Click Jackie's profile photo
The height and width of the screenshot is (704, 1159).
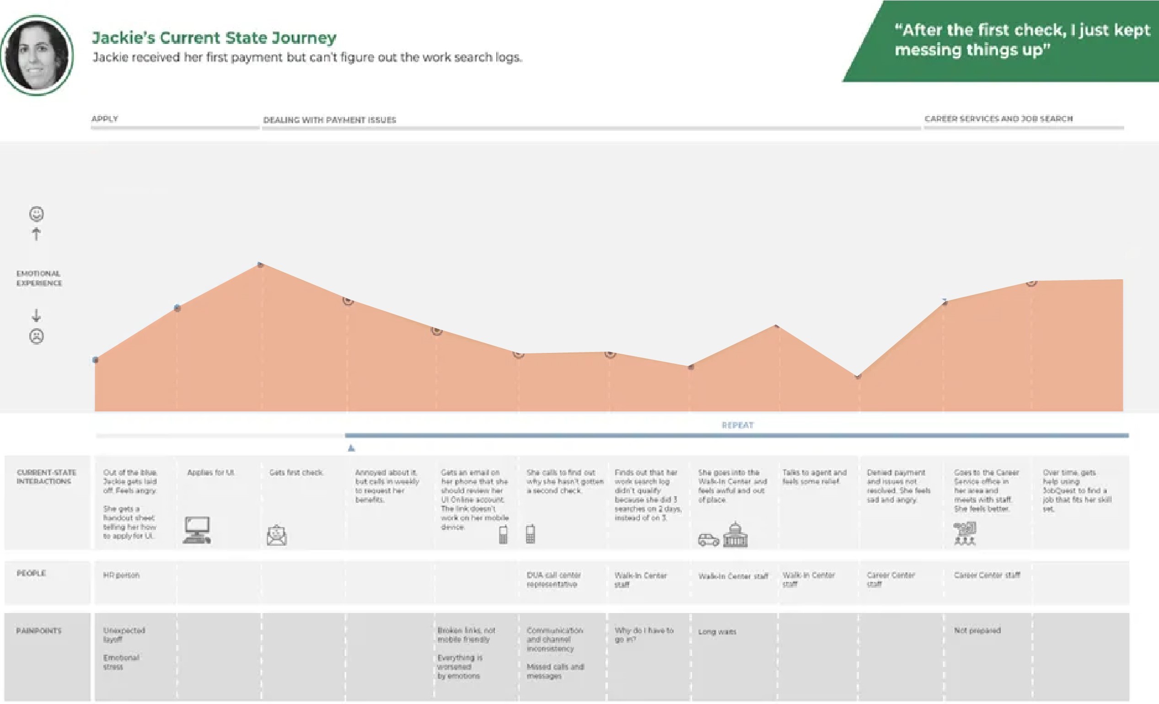[x=37, y=55]
